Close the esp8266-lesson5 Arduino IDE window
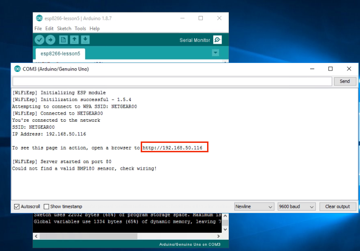The height and width of the screenshot is (251, 360). 219,18
